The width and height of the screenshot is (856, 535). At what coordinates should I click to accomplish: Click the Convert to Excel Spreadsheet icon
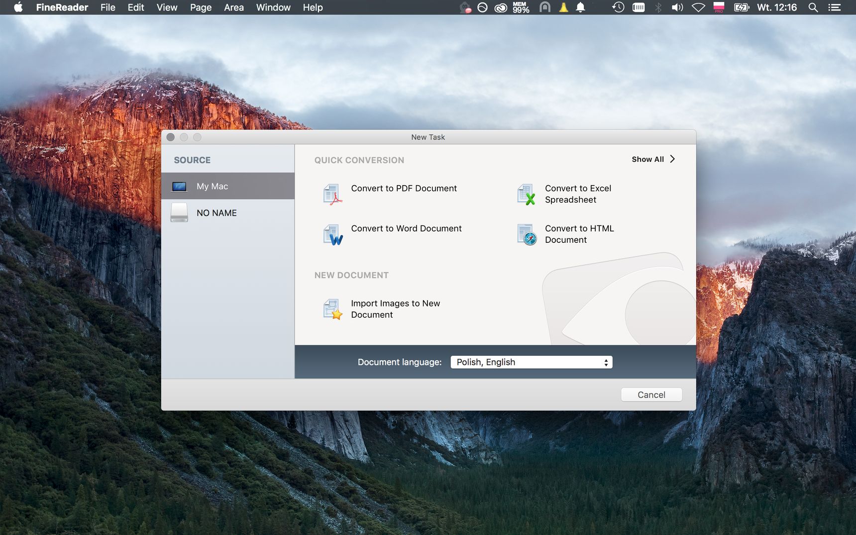pyautogui.click(x=527, y=194)
